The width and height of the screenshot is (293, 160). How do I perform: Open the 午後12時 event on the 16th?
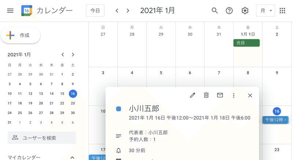pyautogui.click(x=275, y=120)
